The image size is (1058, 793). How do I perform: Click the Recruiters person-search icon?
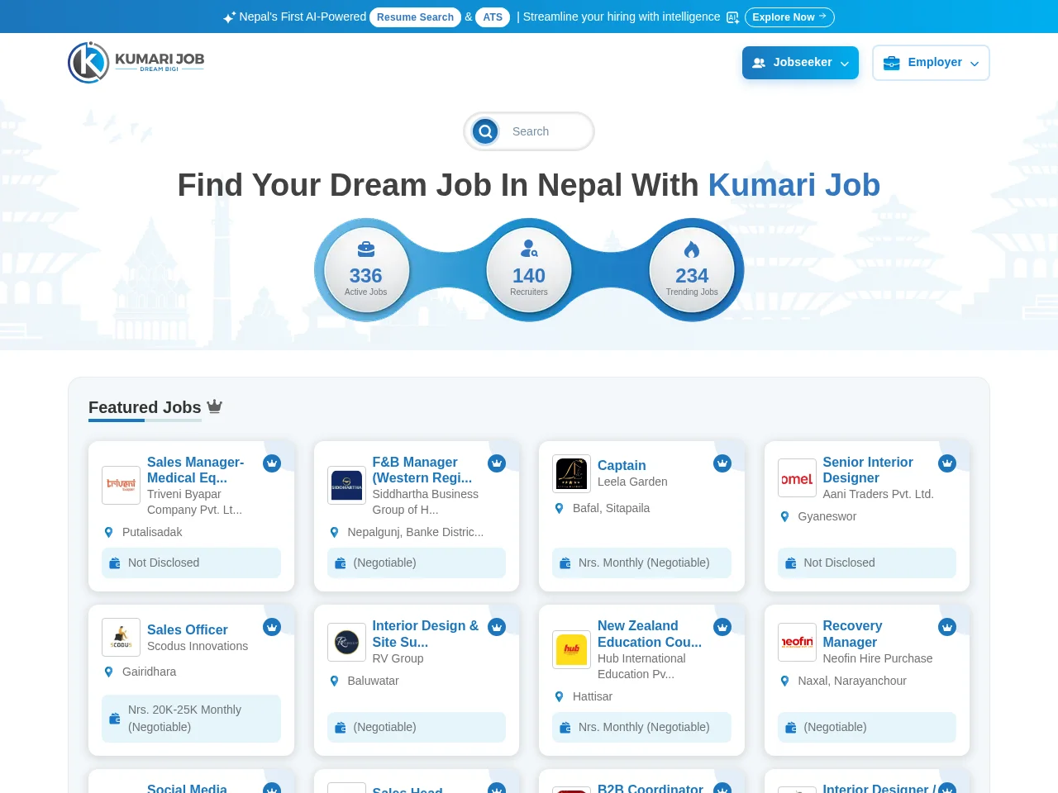pyautogui.click(x=529, y=249)
